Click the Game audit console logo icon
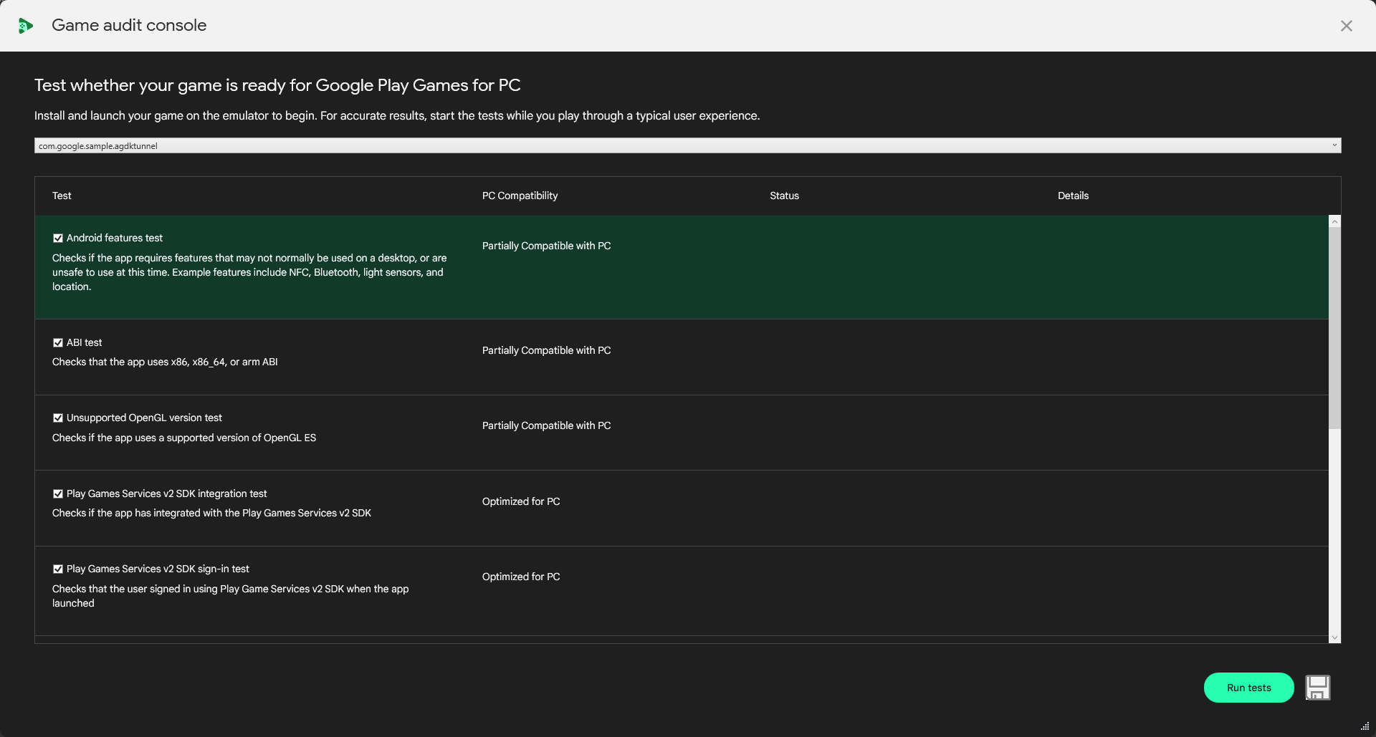This screenshot has height=737, width=1376. point(26,26)
